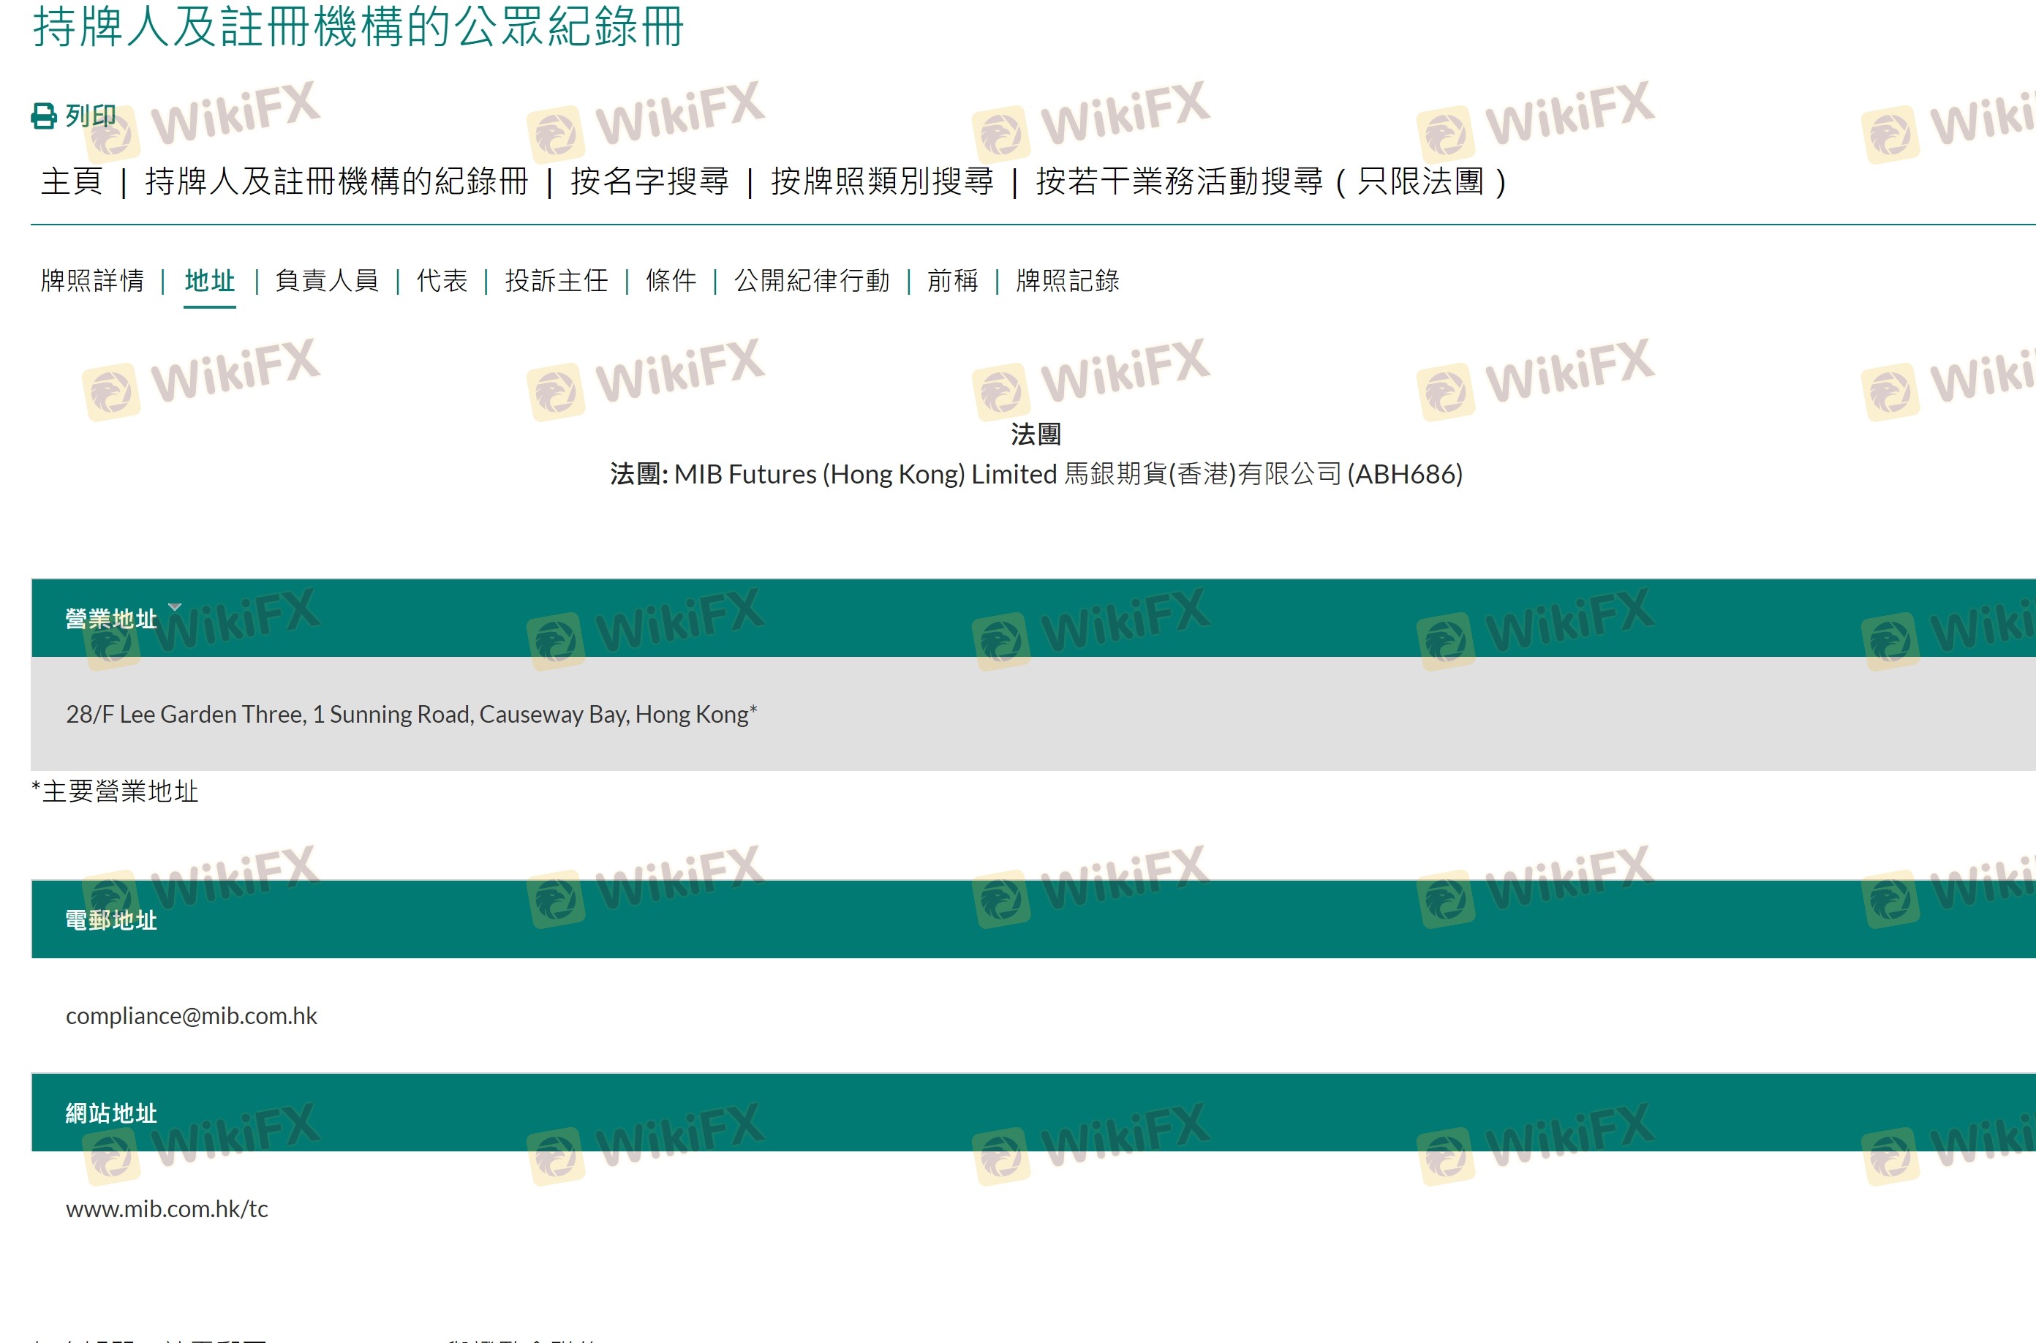Switch to the 牌照詳情 tab
2036x1343 pixels.
(92, 280)
